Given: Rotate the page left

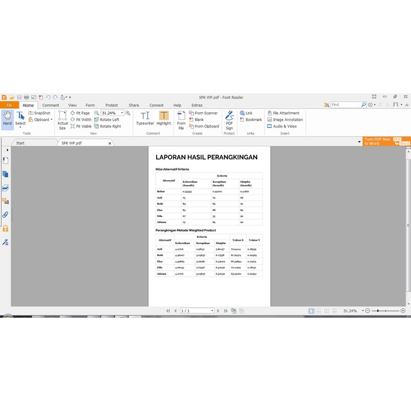Looking at the screenshot, I should (107, 120).
